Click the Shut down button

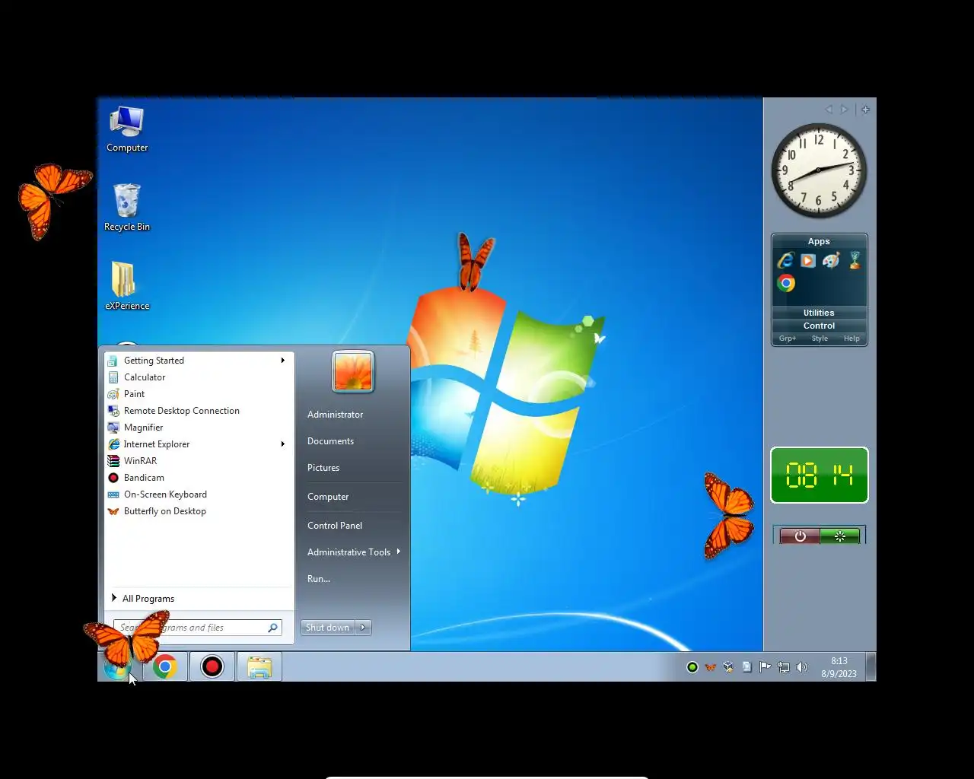pos(328,628)
